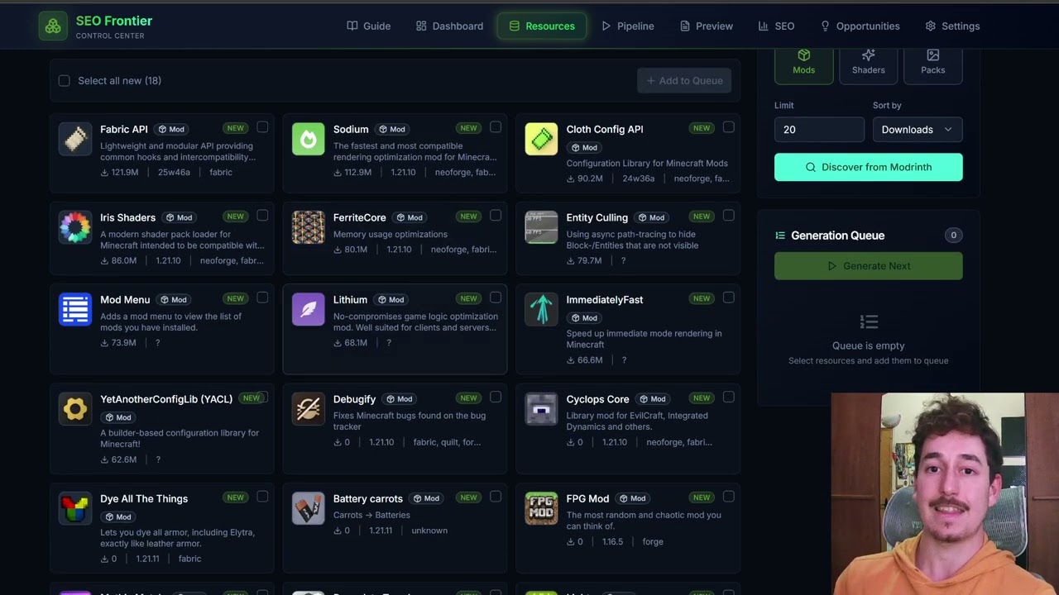The image size is (1059, 595).
Task: Open the Preview tab
Action: [707, 26]
